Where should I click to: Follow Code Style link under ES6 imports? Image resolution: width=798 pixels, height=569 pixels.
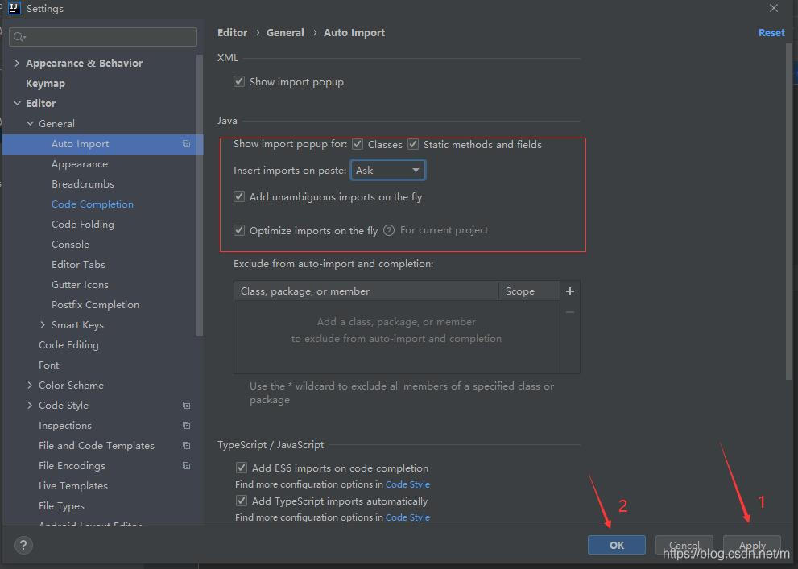pos(407,484)
